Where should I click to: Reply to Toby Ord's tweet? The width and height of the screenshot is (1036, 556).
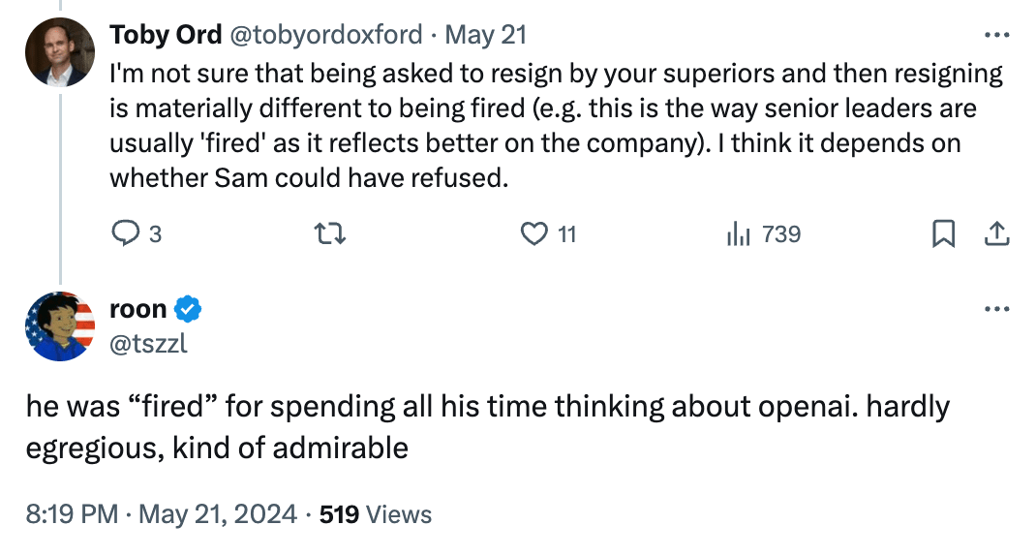127,234
